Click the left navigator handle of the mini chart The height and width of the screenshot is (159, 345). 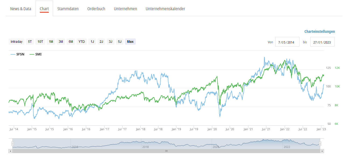pos(12,143)
